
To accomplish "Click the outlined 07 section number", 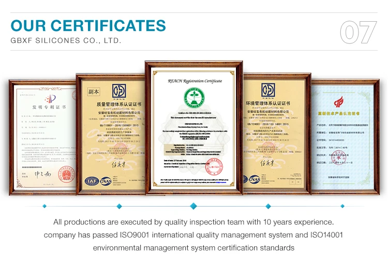I will point(359,32).
